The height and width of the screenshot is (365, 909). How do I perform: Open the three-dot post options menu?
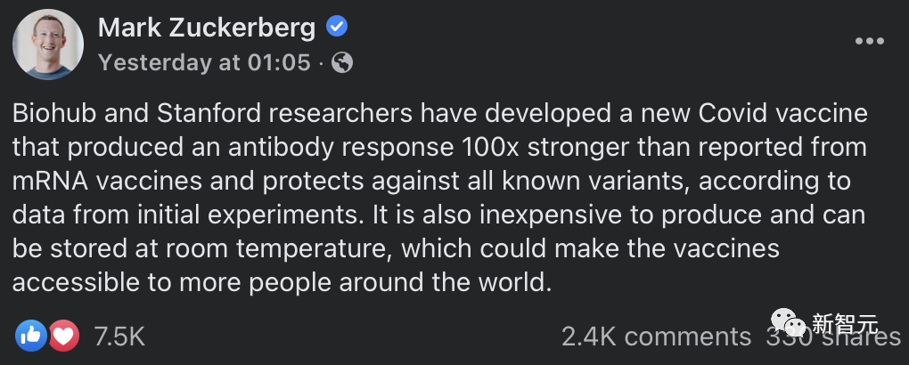(870, 41)
